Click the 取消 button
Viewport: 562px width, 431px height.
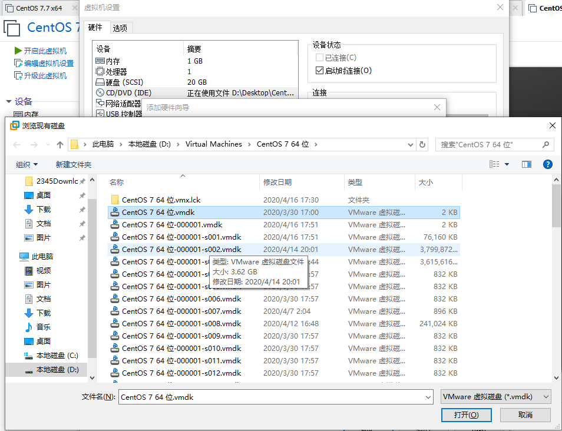coord(525,415)
